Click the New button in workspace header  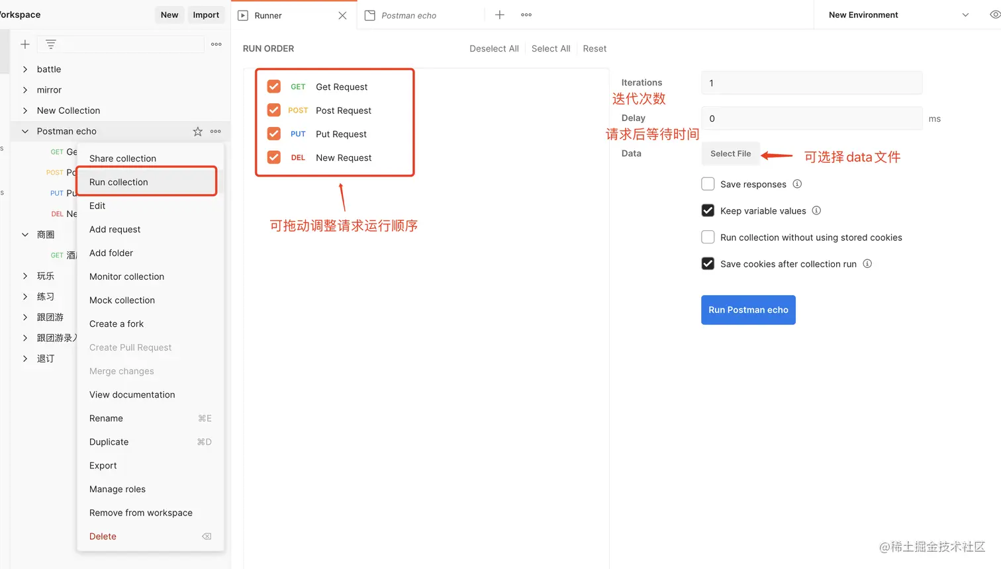click(x=169, y=15)
